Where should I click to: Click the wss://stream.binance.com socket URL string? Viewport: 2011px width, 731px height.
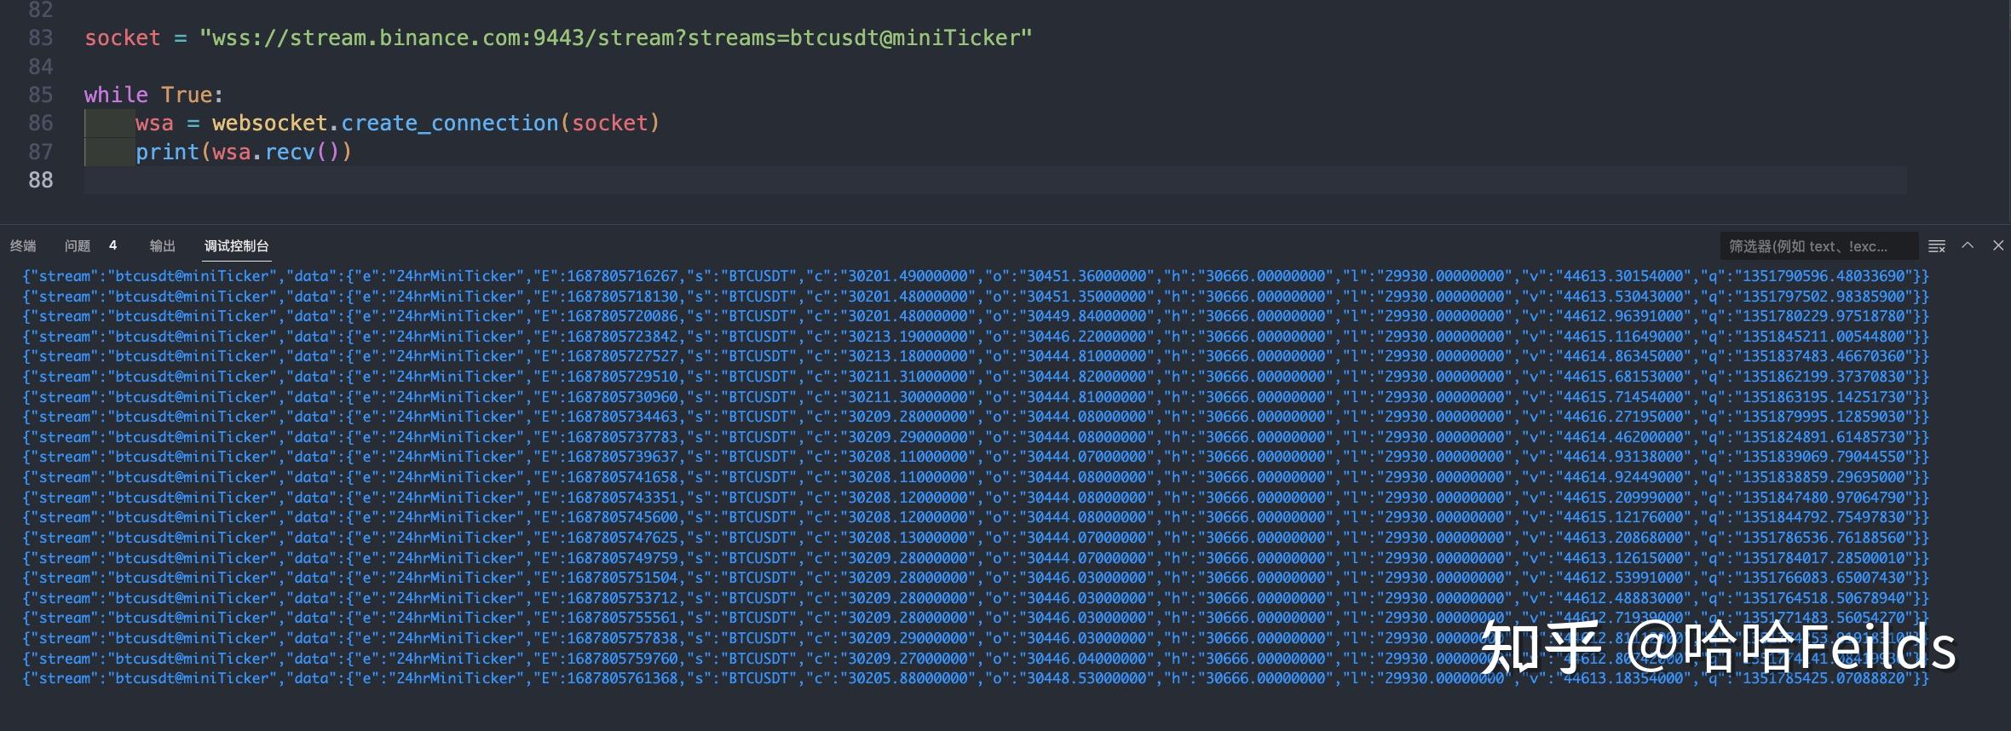click(x=615, y=38)
